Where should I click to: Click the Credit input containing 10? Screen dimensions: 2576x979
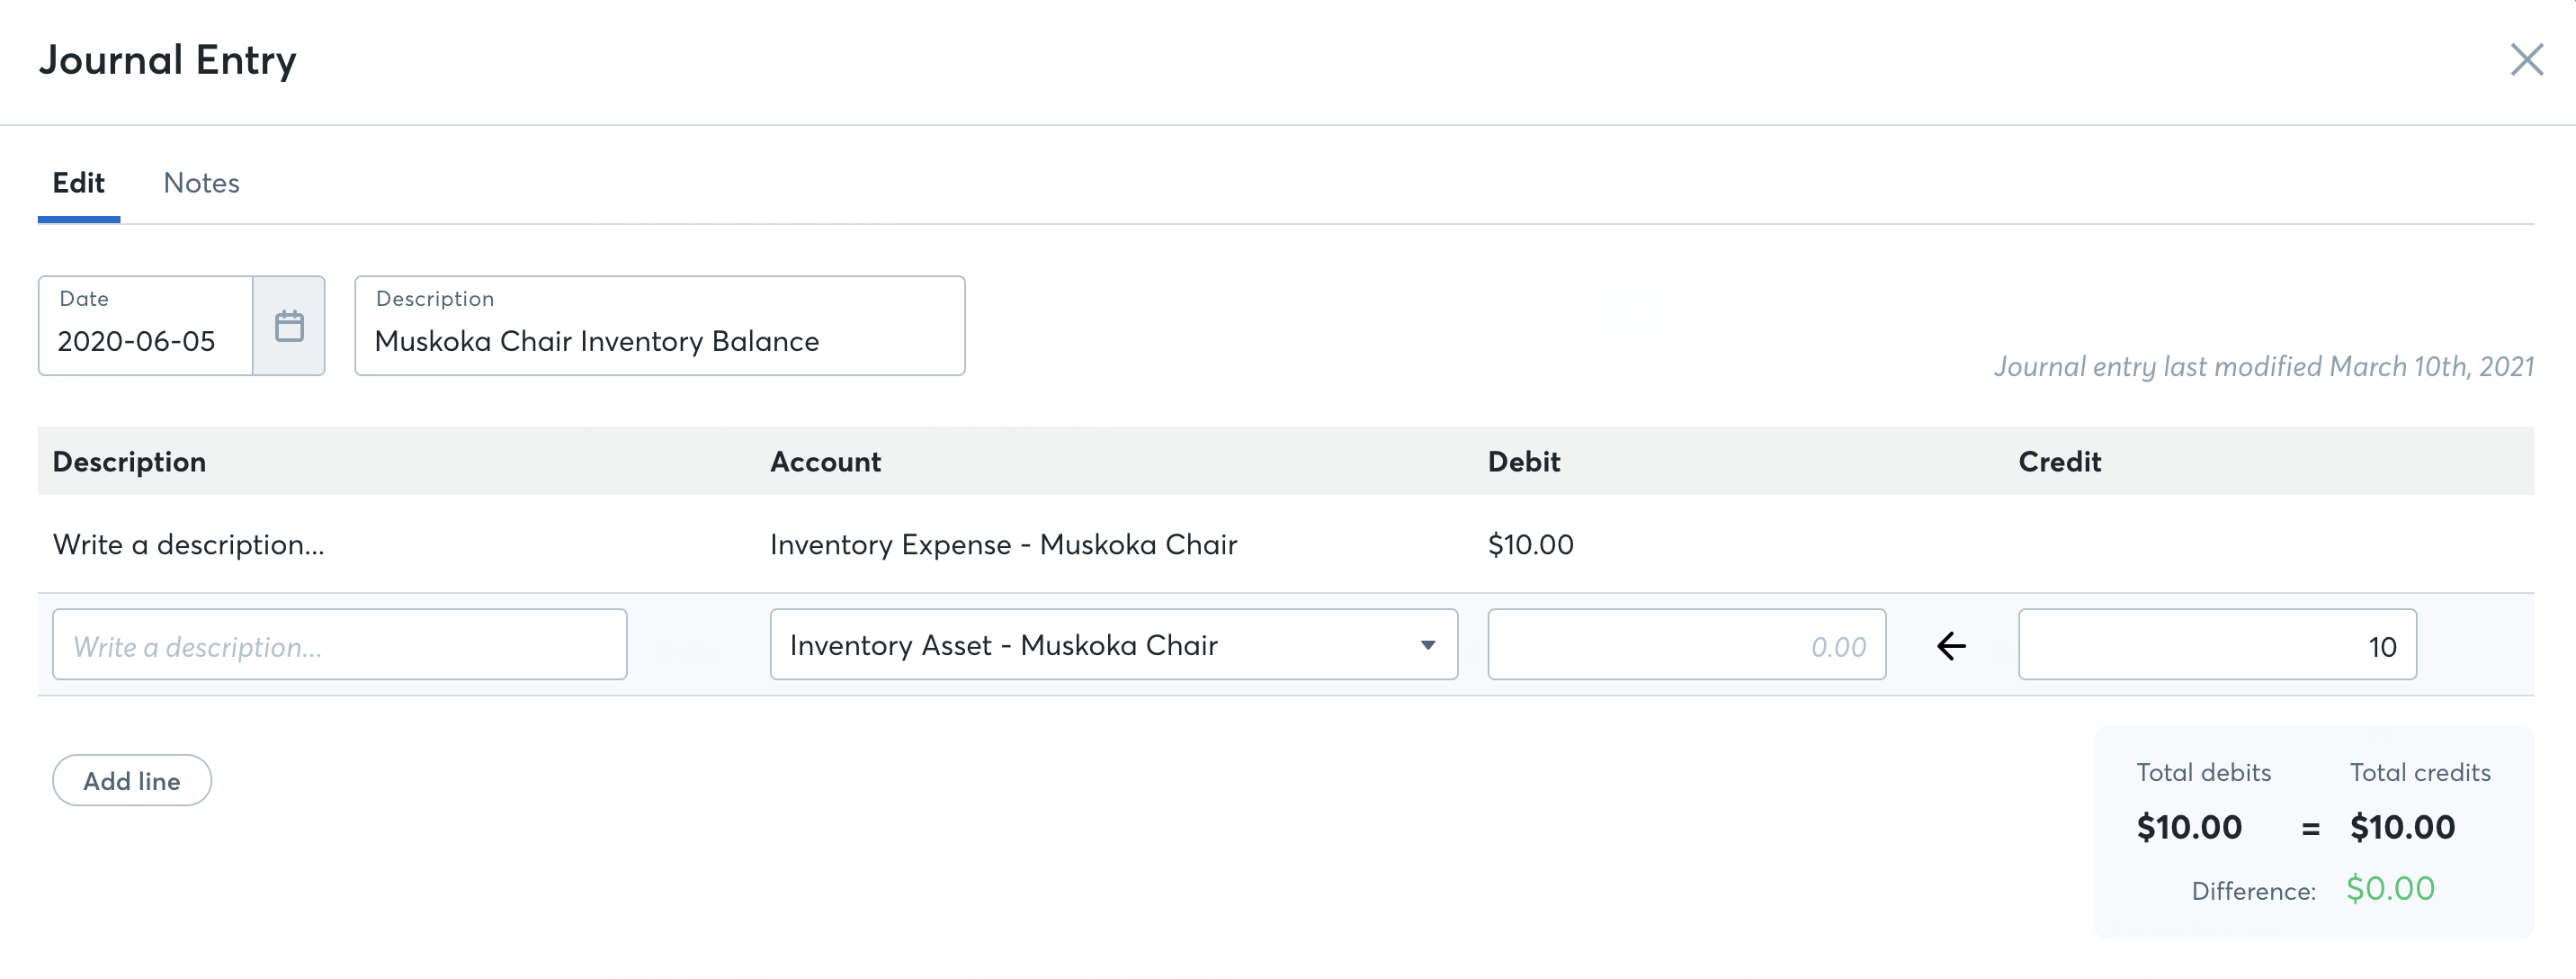(2216, 646)
